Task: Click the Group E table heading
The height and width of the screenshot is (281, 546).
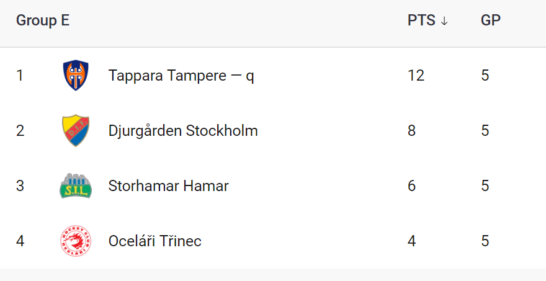Action: pyautogui.click(x=43, y=20)
